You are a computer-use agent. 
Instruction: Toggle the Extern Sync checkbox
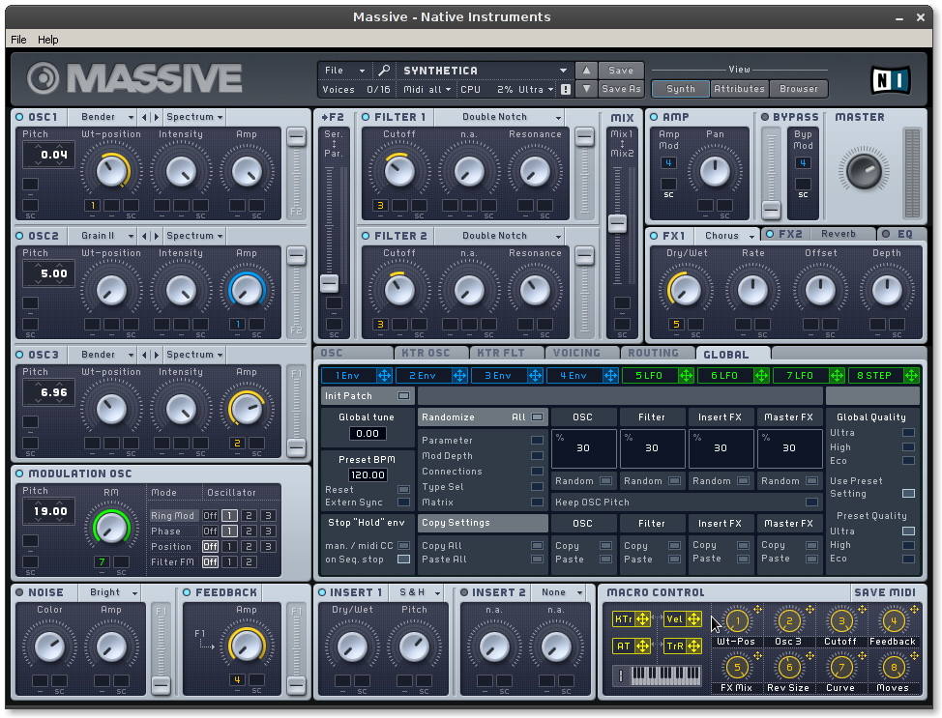pos(403,503)
